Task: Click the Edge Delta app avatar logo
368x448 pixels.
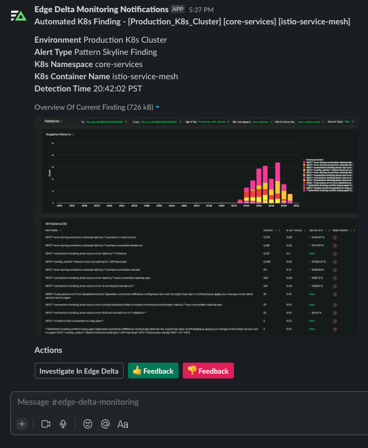Action: click(x=18, y=16)
